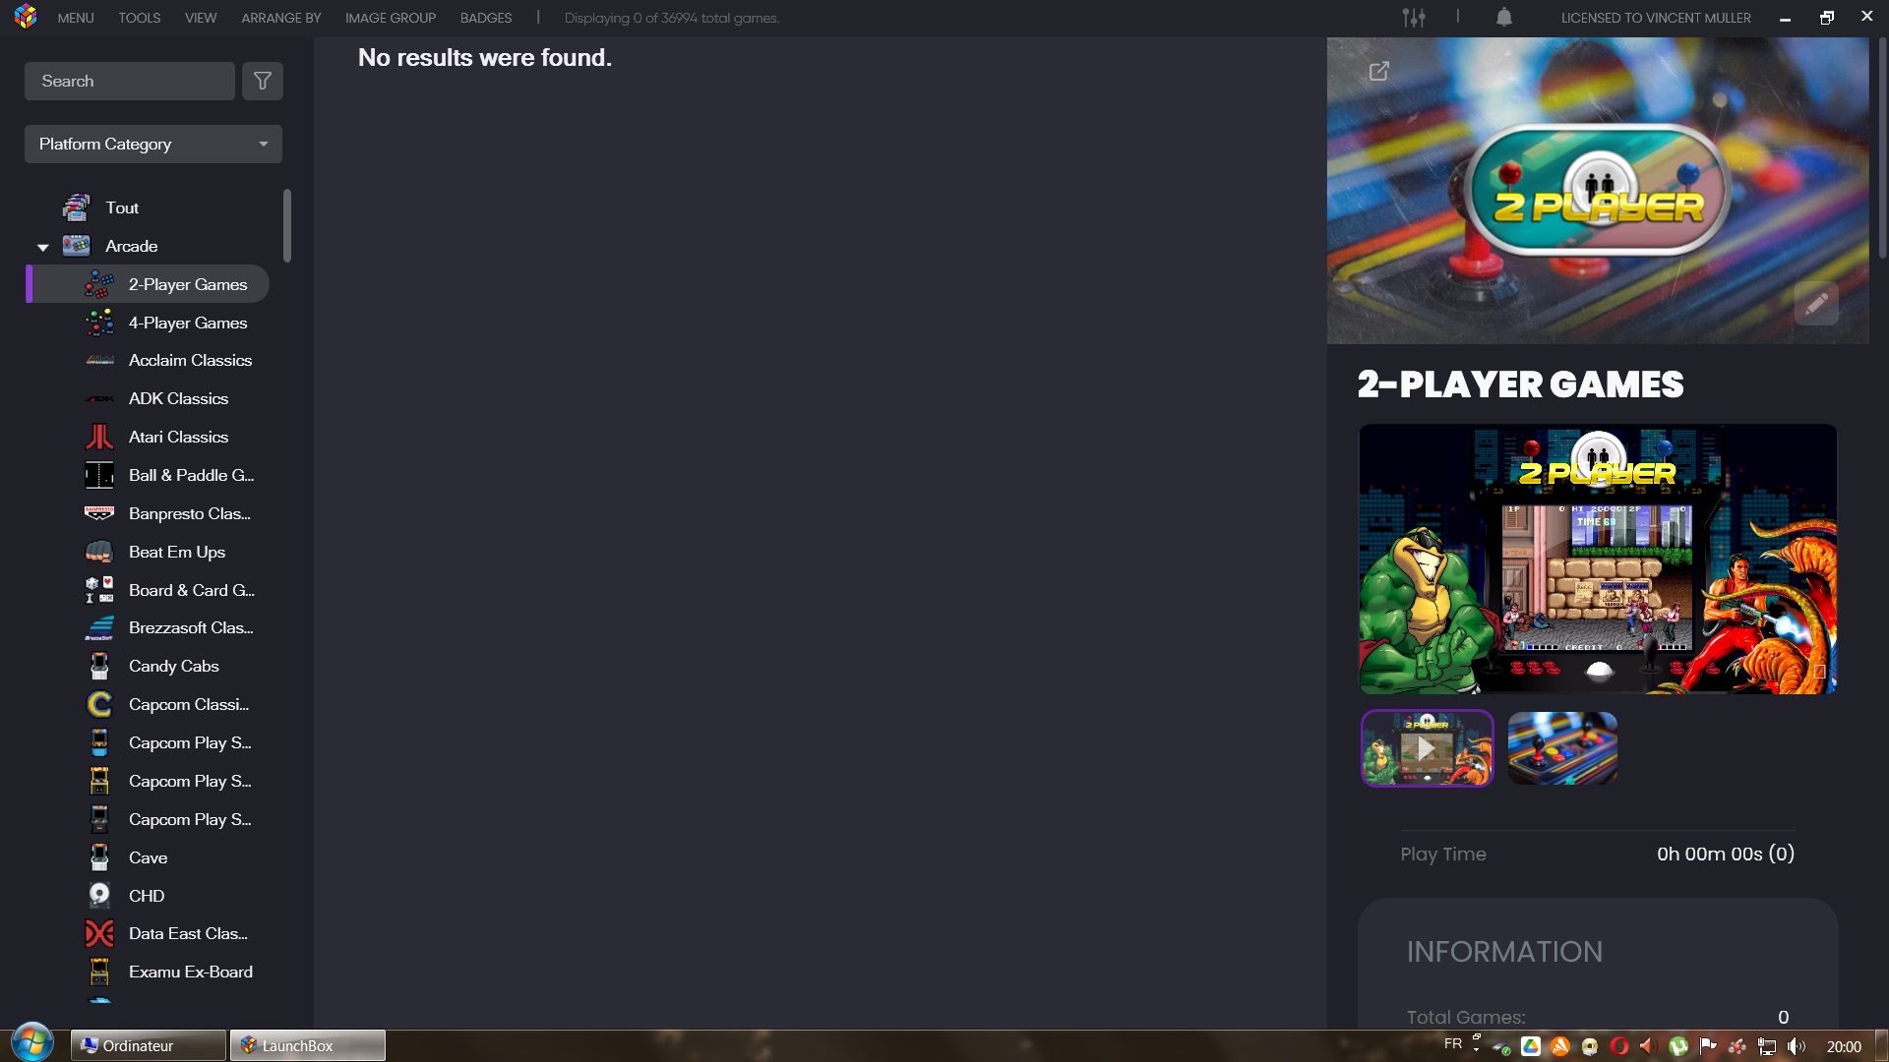Viewport: 1889px width, 1062px height.
Task: Open the MENU menu
Action: (x=76, y=18)
